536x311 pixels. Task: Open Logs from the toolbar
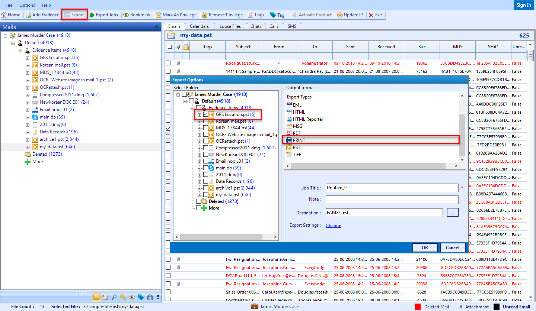[256, 15]
